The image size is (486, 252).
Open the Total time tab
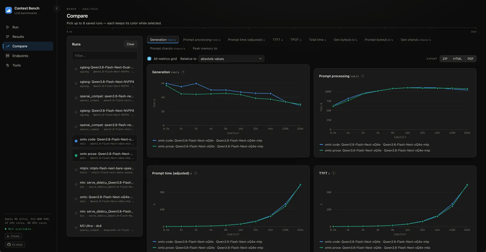pos(317,40)
